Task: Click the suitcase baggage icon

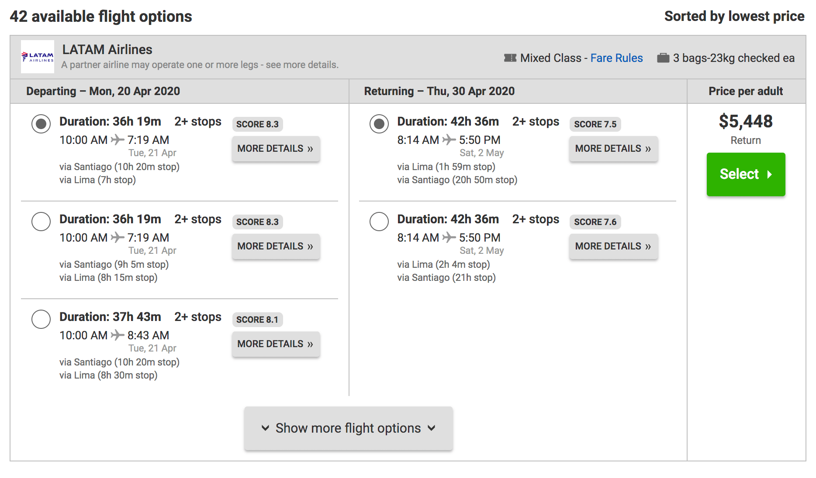Action: click(x=663, y=58)
